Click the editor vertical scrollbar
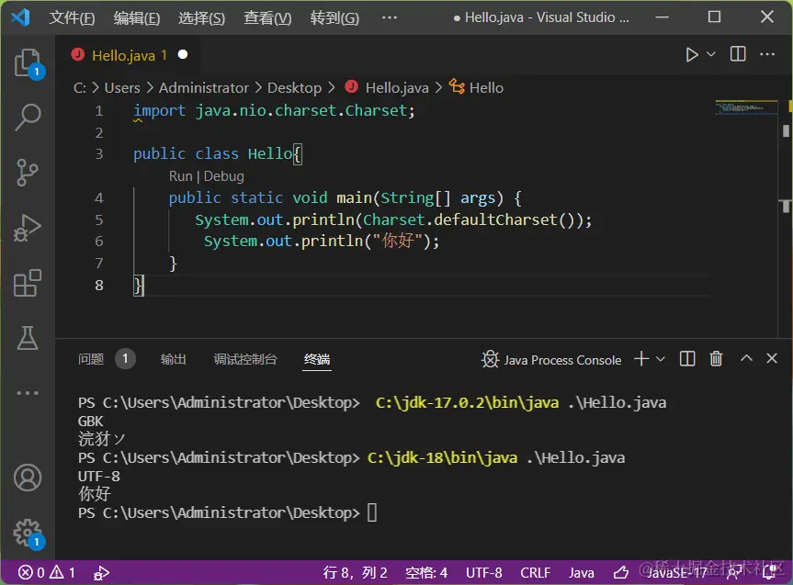 (786, 218)
